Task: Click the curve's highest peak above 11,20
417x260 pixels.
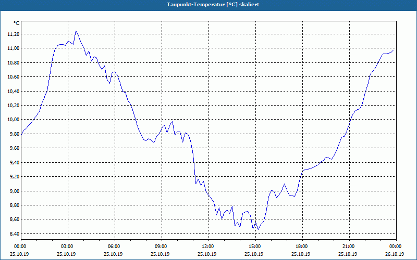Action: point(76,31)
